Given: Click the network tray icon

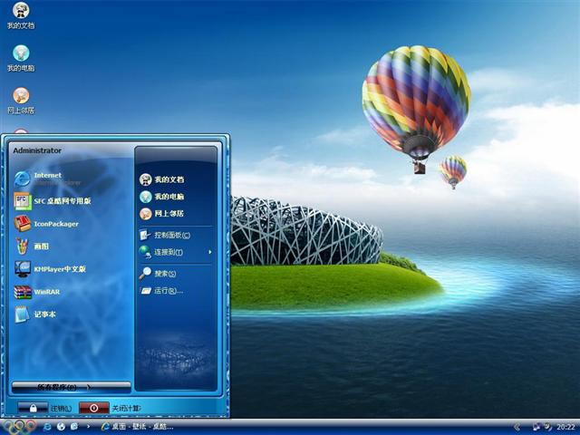Looking at the screenshot, I should pyautogui.click(x=536, y=427).
